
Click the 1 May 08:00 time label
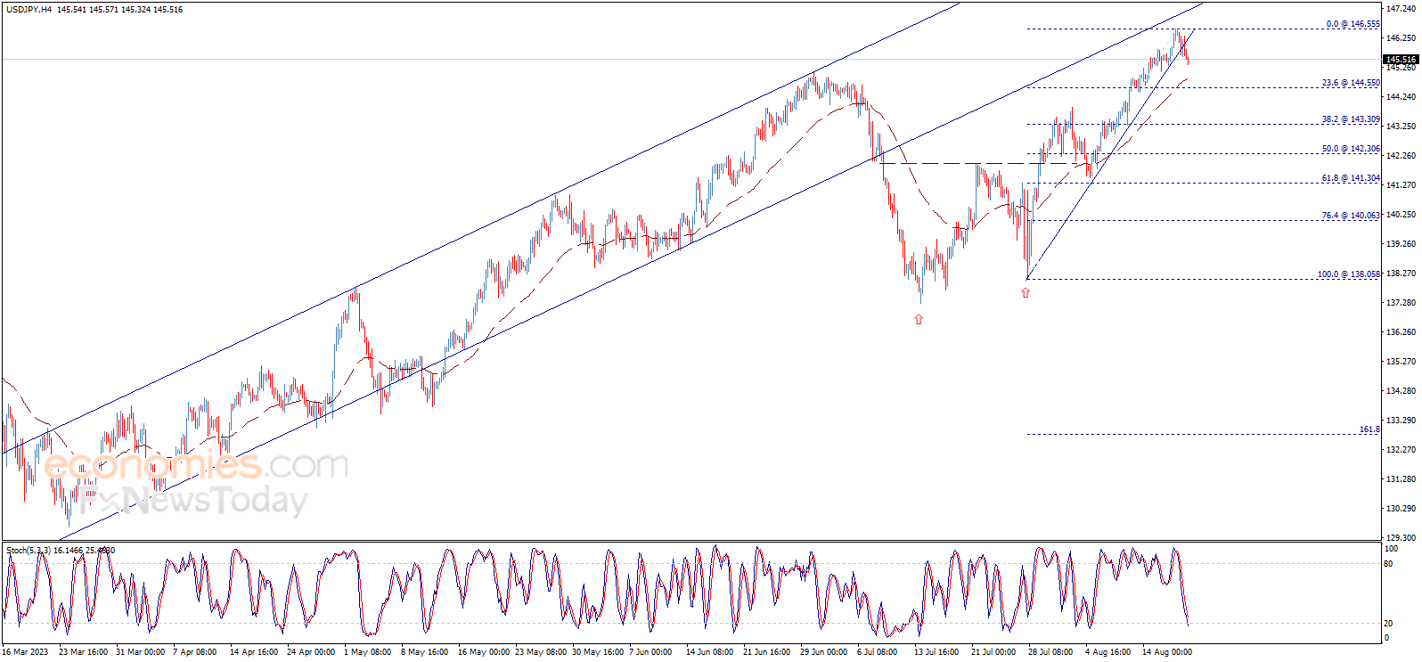point(368,652)
